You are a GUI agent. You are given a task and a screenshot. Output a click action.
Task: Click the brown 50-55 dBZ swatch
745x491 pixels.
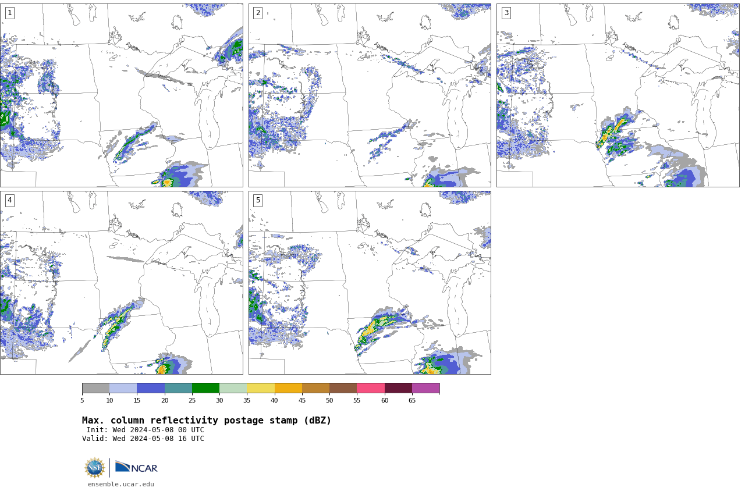click(x=343, y=388)
